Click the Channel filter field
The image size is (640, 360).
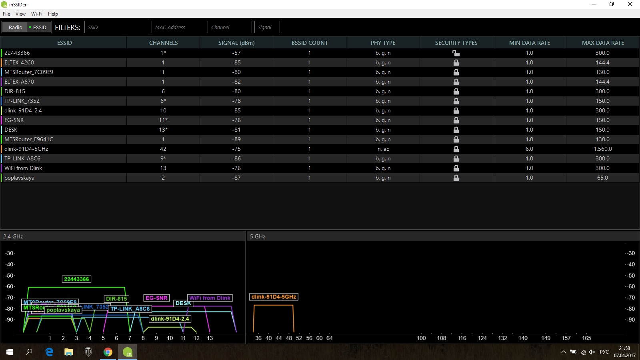[x=230, y=27]
